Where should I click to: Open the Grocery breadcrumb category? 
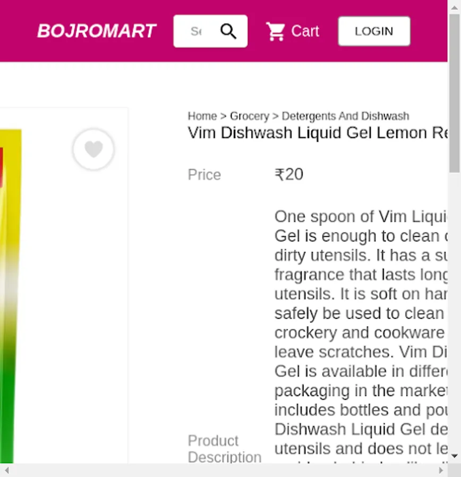point(250,116)
